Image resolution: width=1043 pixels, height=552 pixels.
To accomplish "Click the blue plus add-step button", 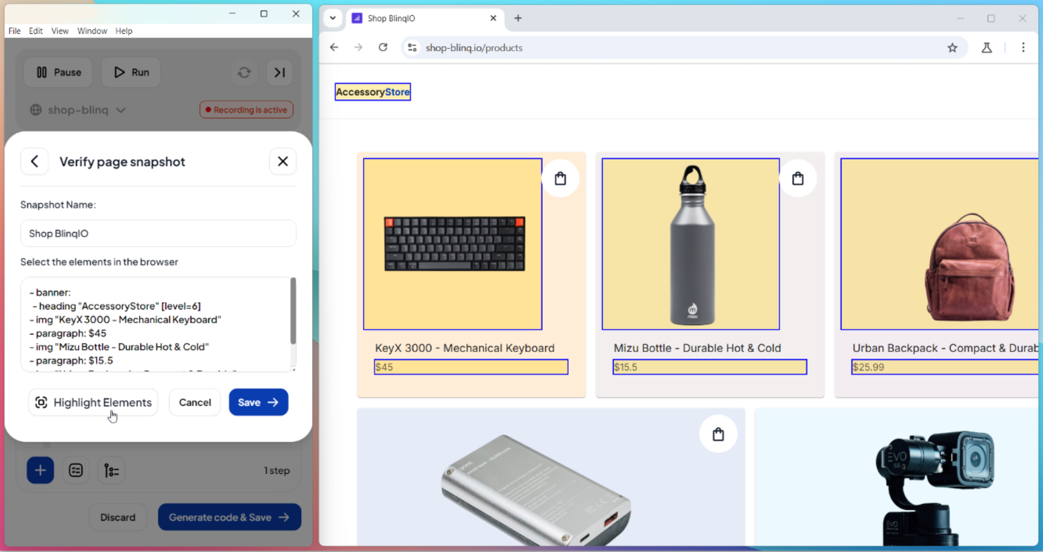I will point(40,470).
